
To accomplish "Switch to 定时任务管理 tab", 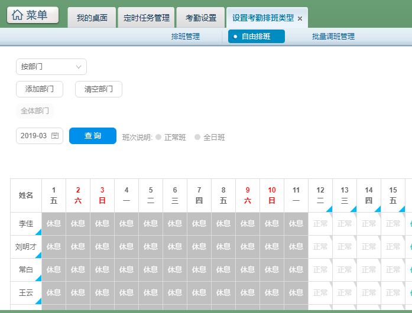I will (146, 18).
